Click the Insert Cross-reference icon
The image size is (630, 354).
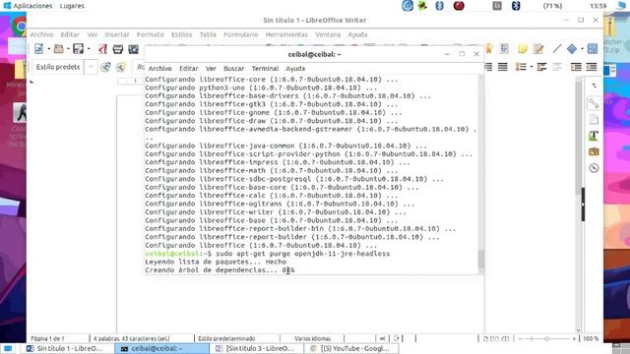[x=504, y=49]
